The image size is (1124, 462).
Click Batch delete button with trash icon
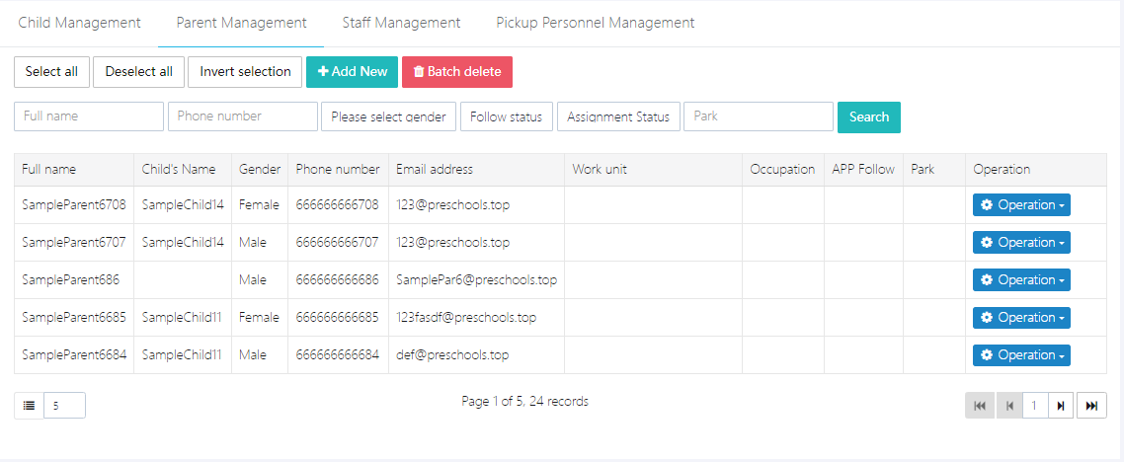point(457,72)
